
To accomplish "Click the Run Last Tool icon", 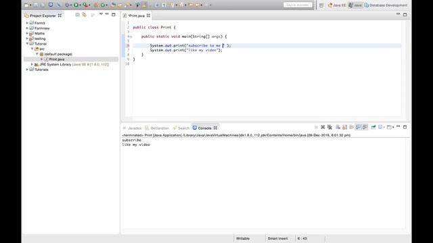I will point(86,5).
